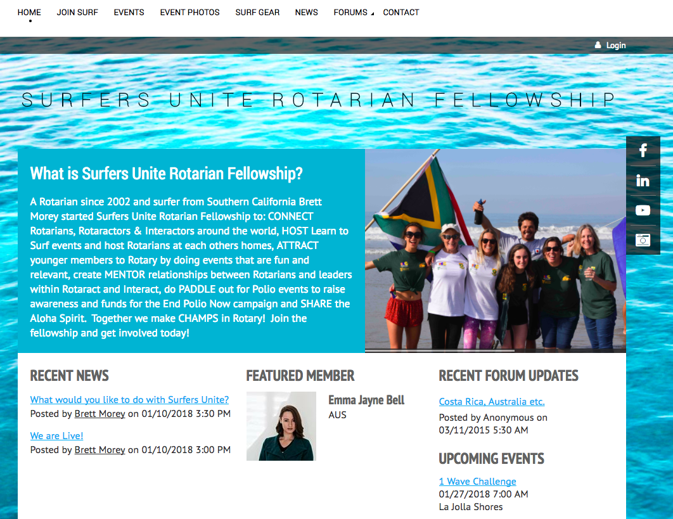Expand the Forums menu arrow
This screenshot has height=519, width=673.
(x=373, y=14)
